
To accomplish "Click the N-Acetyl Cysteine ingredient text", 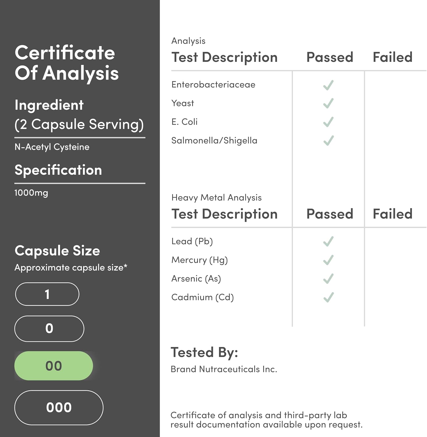I will click(52, 147).
